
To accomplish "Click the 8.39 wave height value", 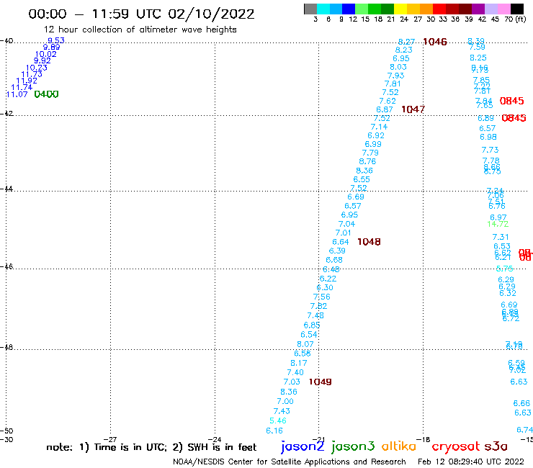I will (x=476, y=41).
